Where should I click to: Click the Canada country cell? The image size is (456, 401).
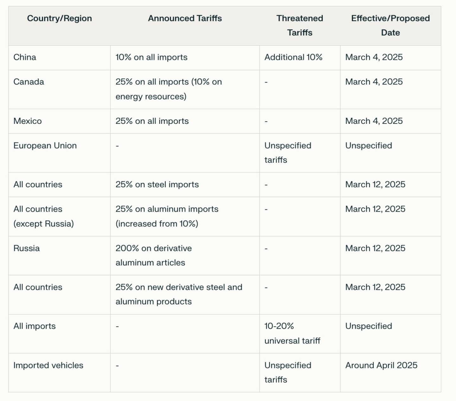29,82
